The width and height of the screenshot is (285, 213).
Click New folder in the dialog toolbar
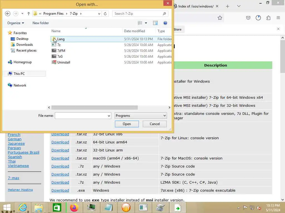coord(41,23)
